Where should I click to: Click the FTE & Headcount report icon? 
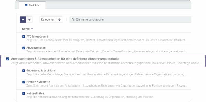click(24, 36)
